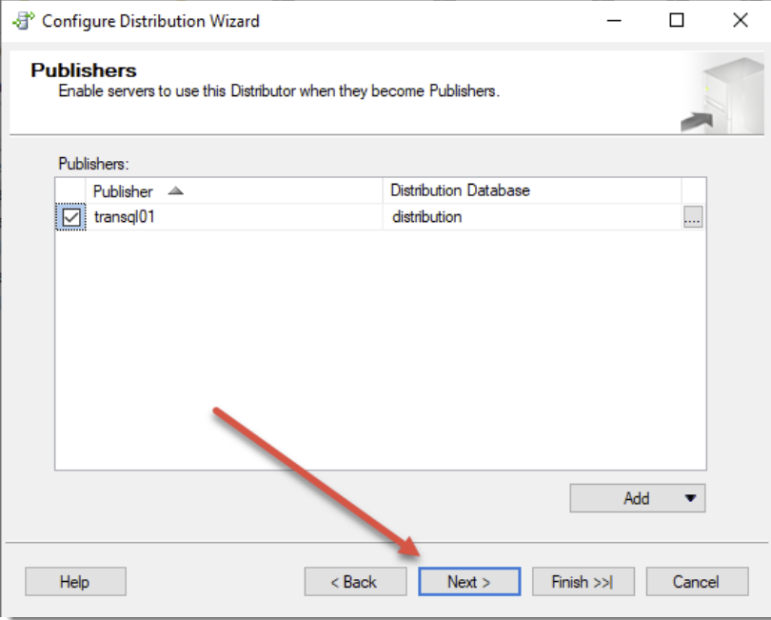Go to the previous page with Back
This screenshot has height=620, width=771.
tap(355, 582)
